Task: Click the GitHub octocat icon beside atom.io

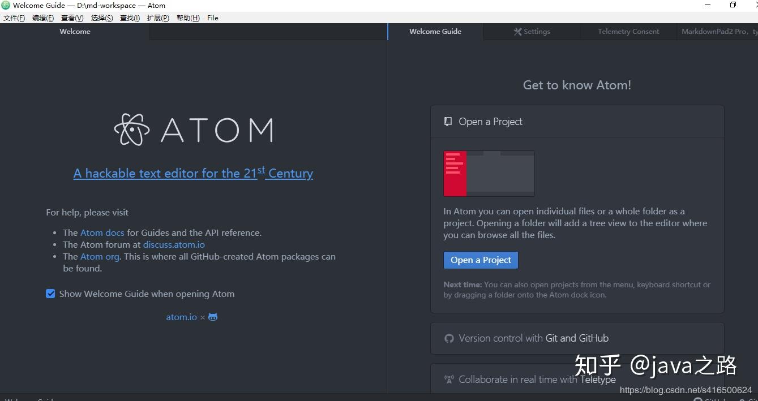Action: 213,317
